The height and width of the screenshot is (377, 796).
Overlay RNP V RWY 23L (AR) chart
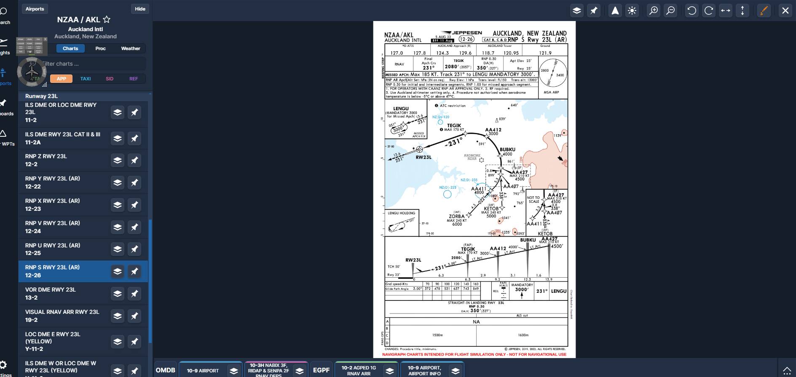(118, 227)
